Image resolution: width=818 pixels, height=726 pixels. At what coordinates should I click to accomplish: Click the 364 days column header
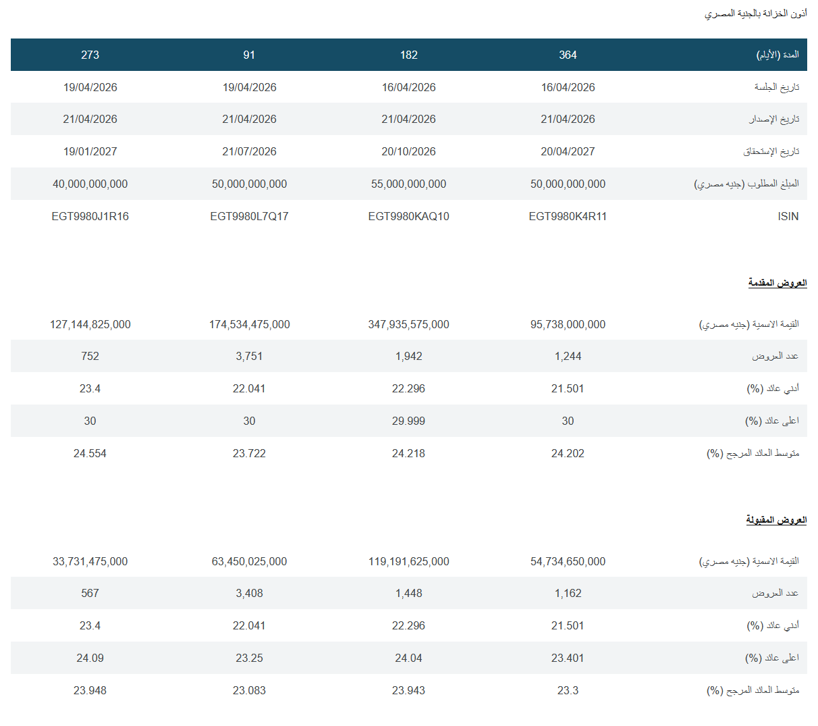point(568,55)
